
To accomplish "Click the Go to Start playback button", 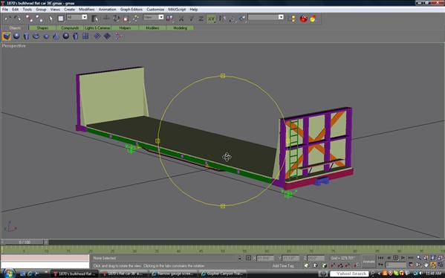I will click(x=380, y=258).
